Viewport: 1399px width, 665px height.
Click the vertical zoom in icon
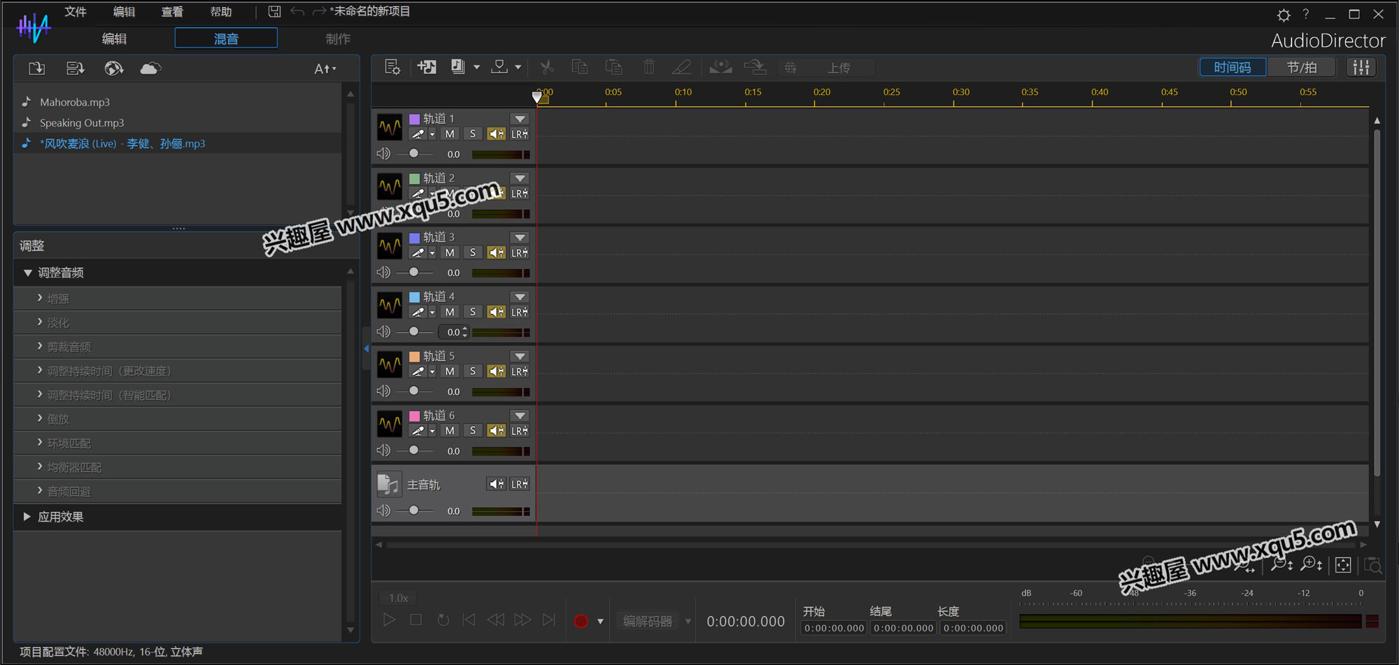coord(1312,564)
